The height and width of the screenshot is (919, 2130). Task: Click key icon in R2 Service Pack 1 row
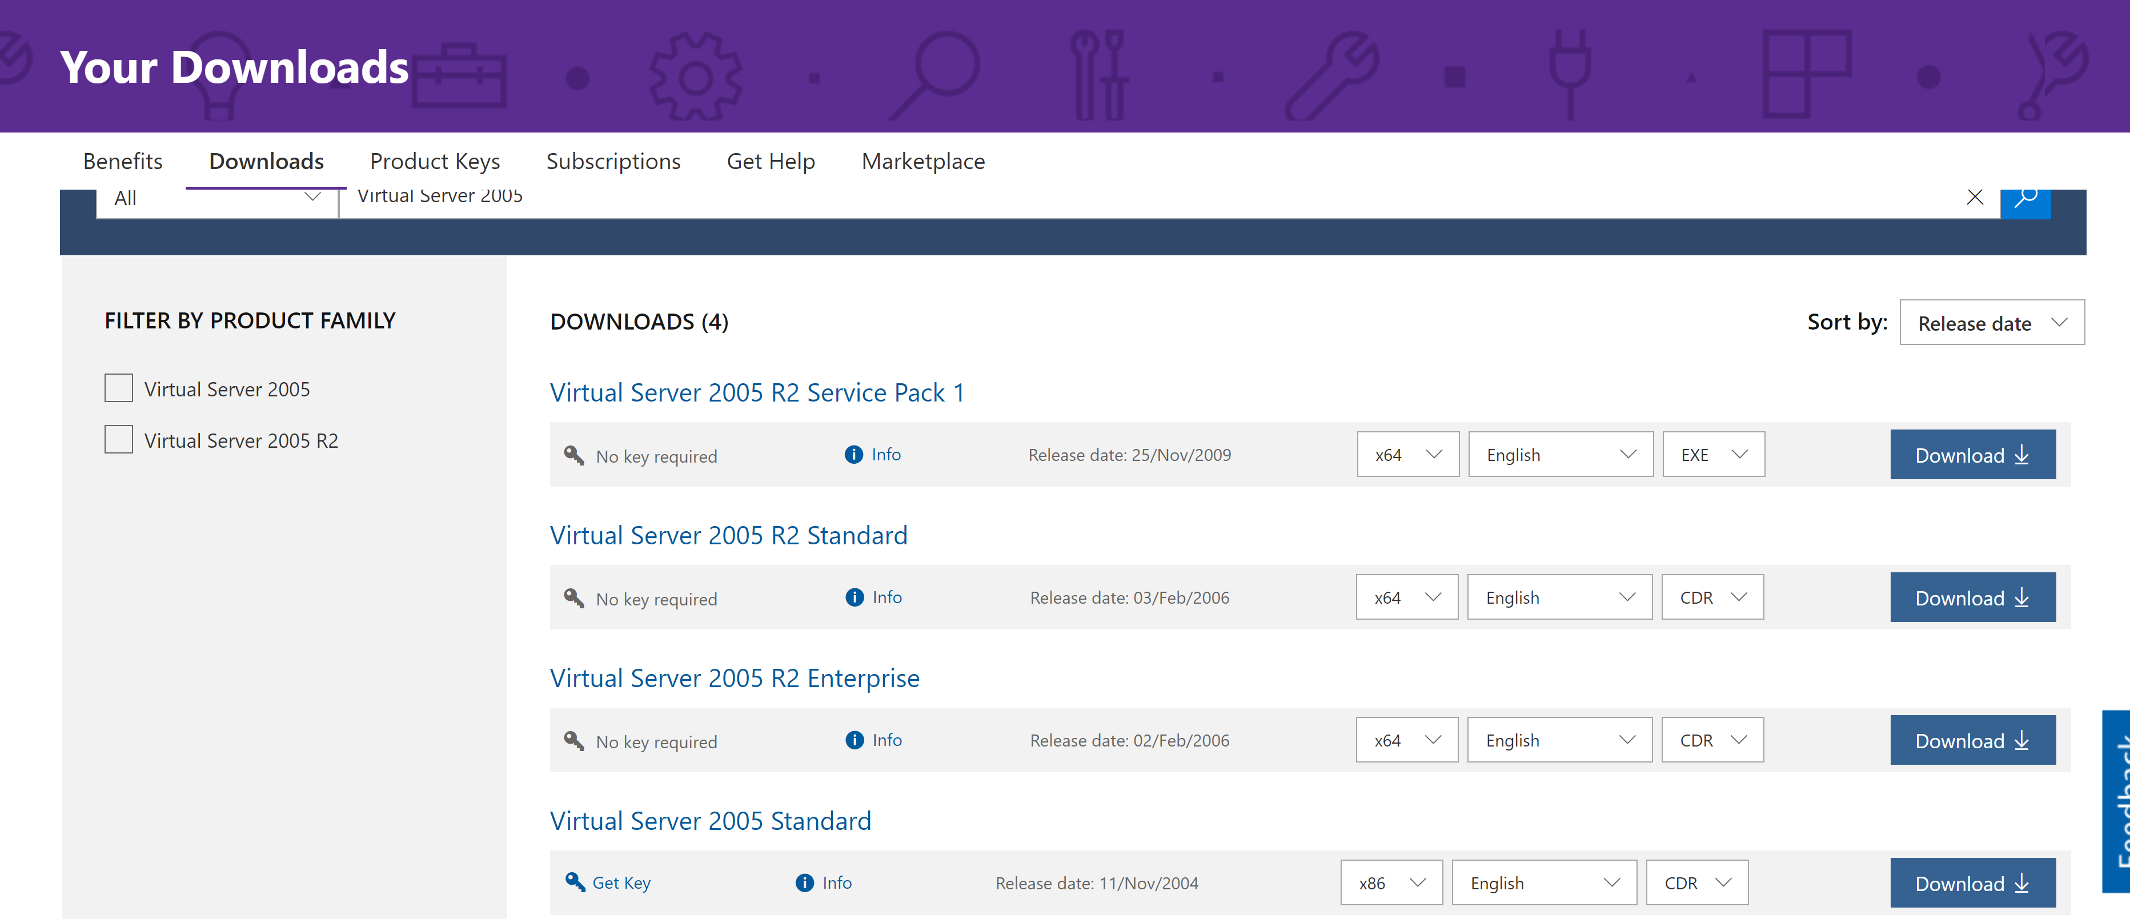(574, 455)
